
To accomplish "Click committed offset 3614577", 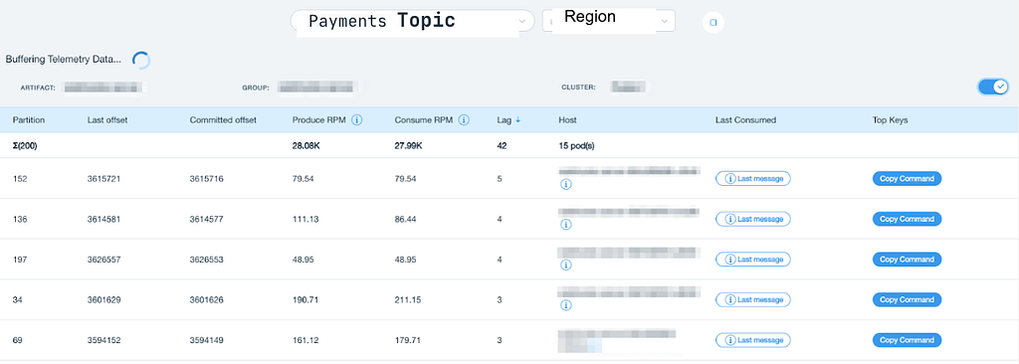I will (207, 219).
